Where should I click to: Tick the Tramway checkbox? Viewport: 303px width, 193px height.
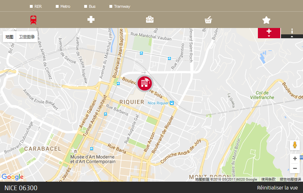[111, 6]
